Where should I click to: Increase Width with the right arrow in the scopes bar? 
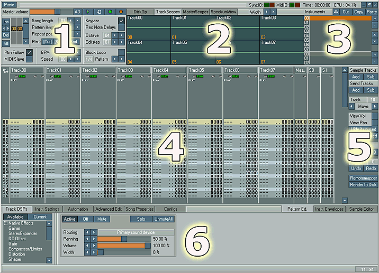[273, 12]
